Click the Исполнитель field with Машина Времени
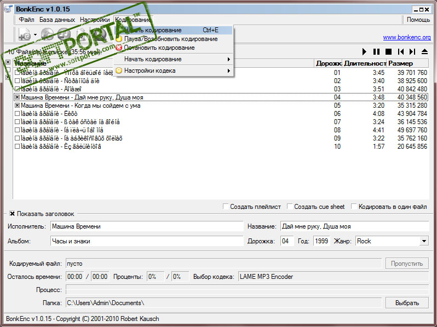Image resolution: width=437 pixels, height=327 pixels. [147, 226]
